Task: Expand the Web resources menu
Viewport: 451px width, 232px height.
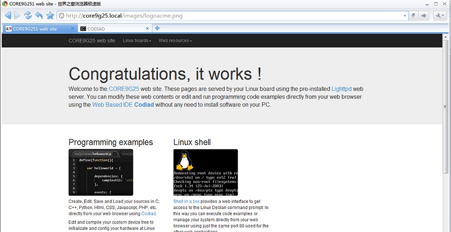Action: pos(175,41)
